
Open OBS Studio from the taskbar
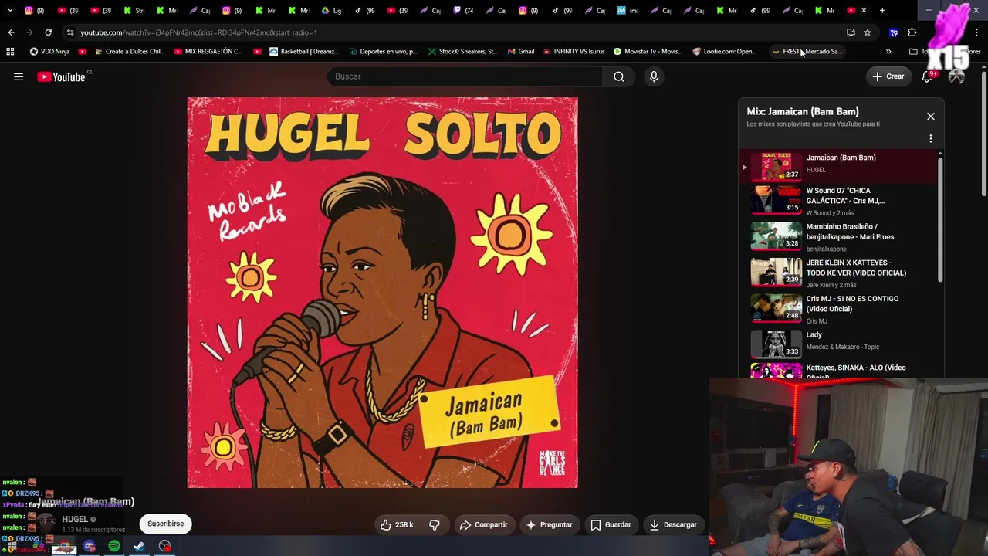coord(164,546)
